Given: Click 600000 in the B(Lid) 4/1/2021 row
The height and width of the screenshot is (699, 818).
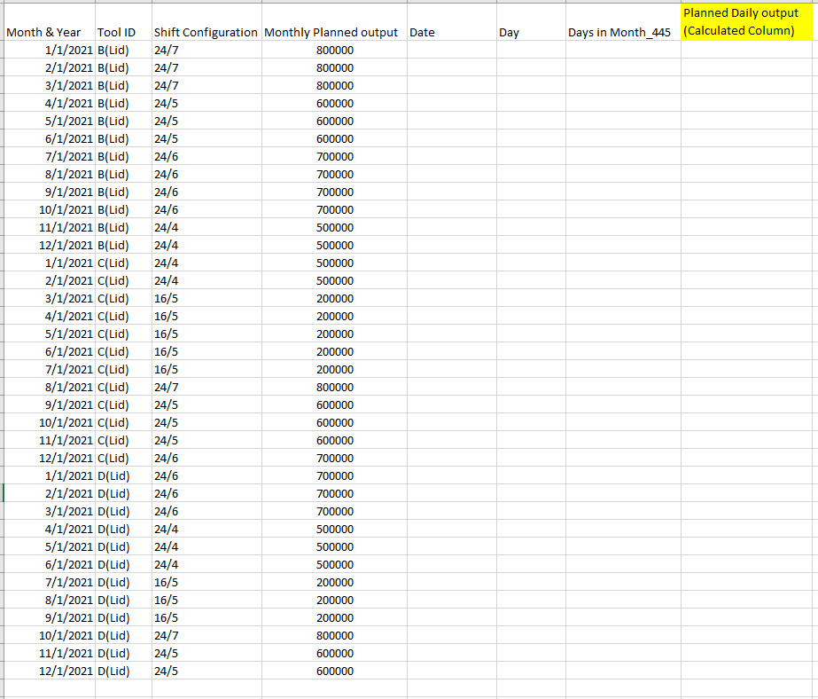Looking at the screenshot, I should [x=334, y=104].
